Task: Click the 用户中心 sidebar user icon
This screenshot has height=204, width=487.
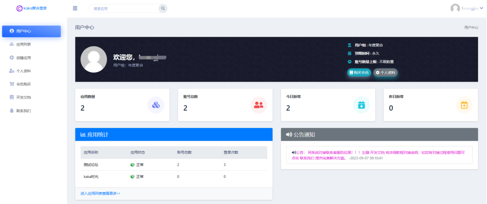Action: tap(11, 31)
